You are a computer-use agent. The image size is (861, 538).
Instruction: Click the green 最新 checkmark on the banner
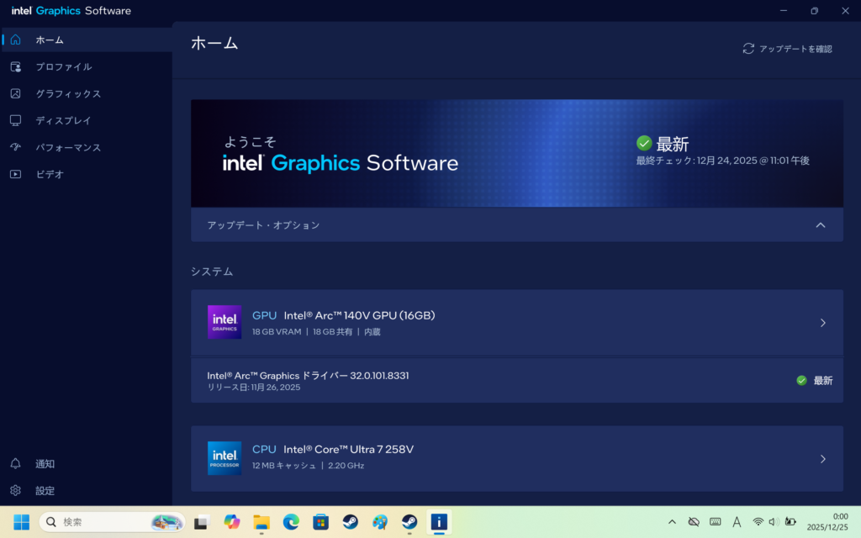(x=644, y=143)
